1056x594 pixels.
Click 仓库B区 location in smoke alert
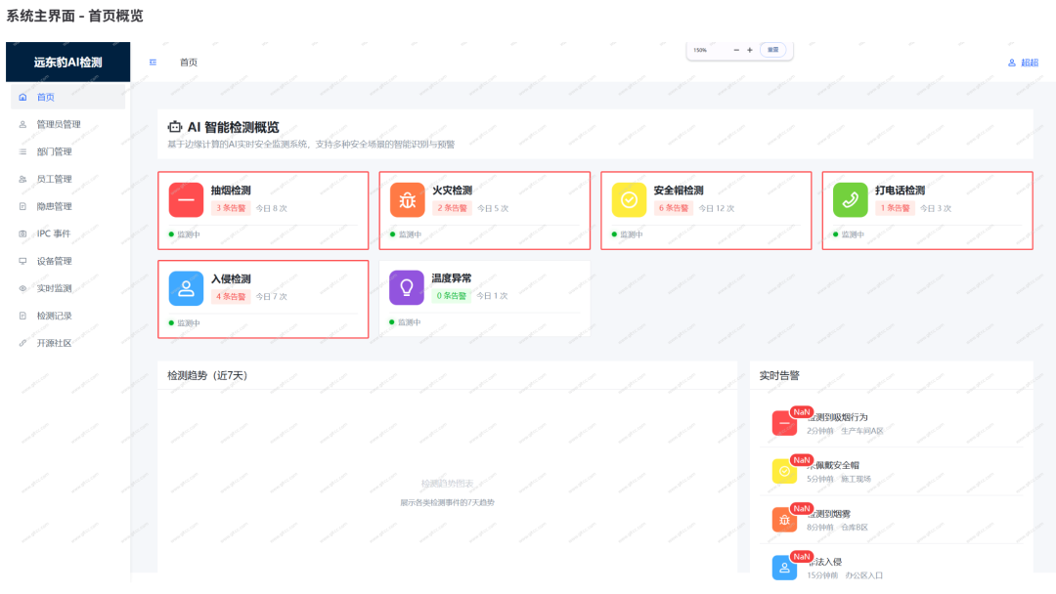855,528
